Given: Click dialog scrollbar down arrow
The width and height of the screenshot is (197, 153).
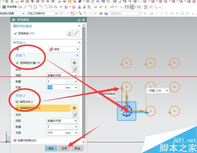Looking at the screenshot, I should coord(84,142).
